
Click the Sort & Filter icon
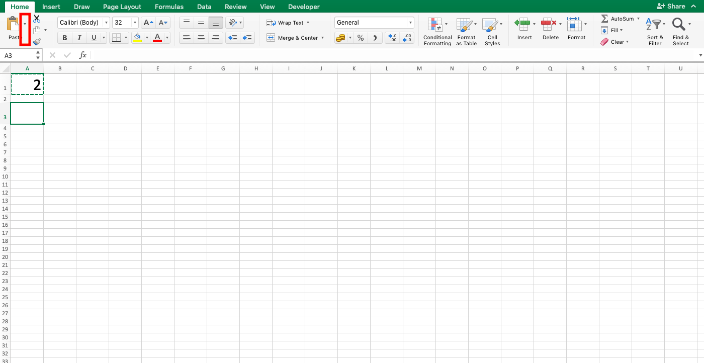click(x=653, y=24)
